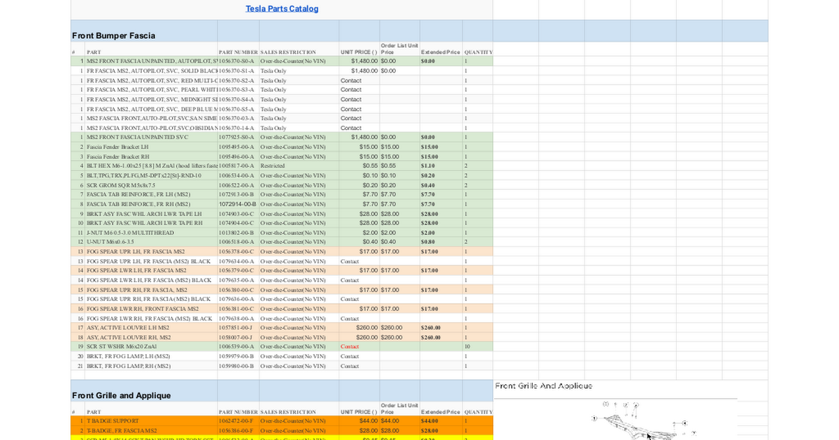The height and width of the screenshot is (440, 839).
Task: Select part number cell 1056370-S5-A
Action: pos(238,109)
